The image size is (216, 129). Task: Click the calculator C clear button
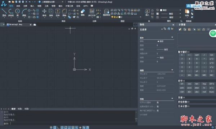point(182,55)
